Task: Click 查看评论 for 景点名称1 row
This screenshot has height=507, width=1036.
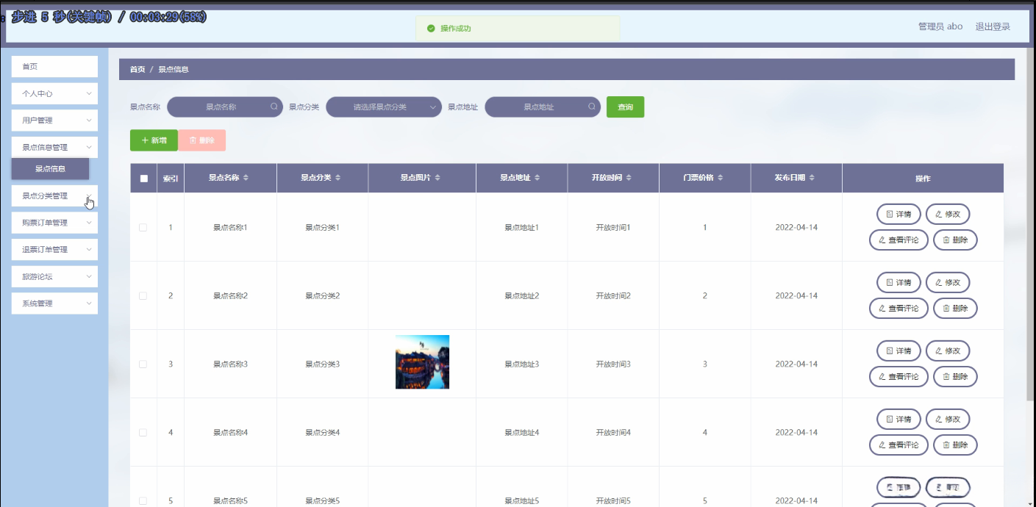Action: point(899,240)
